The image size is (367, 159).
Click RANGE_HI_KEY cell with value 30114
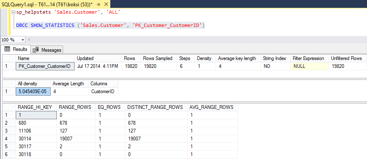(x=36, y=139)
